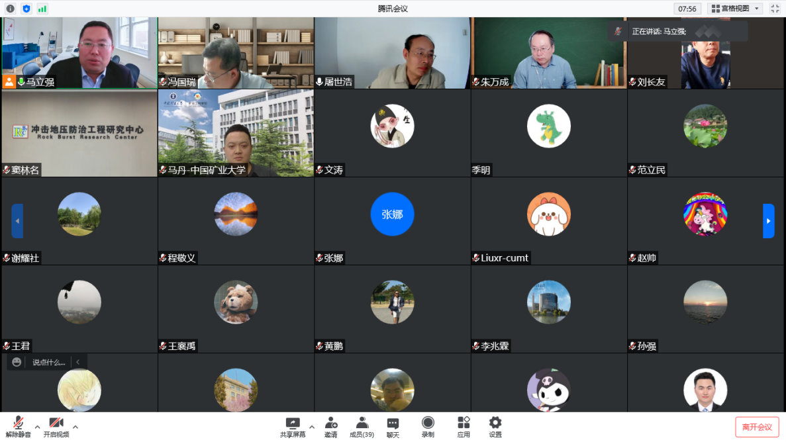Click the blue security shield icon
786x442 pixels.
point(26,9)
